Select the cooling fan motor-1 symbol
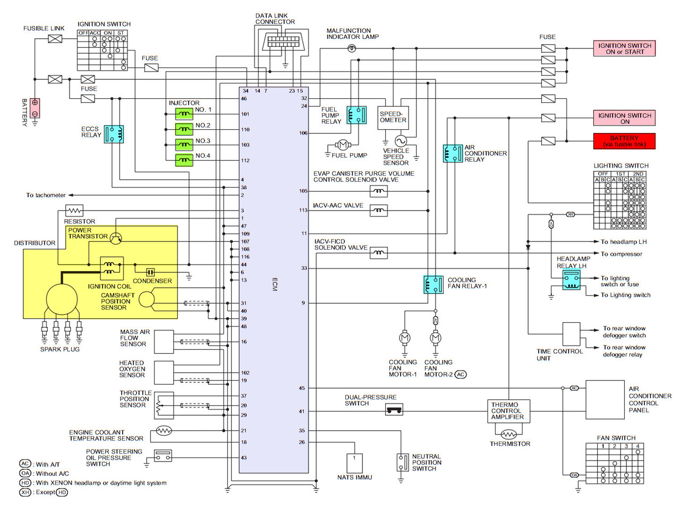The width and height of the screenshot is (680, 511). (x=405, y=338)
